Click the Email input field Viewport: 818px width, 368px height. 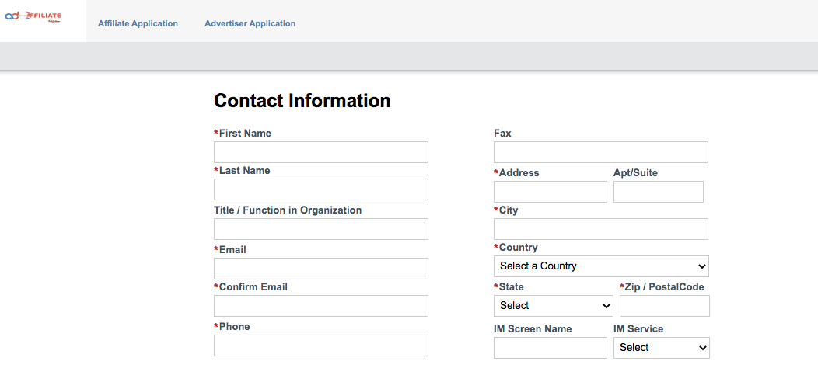point(320,269)
